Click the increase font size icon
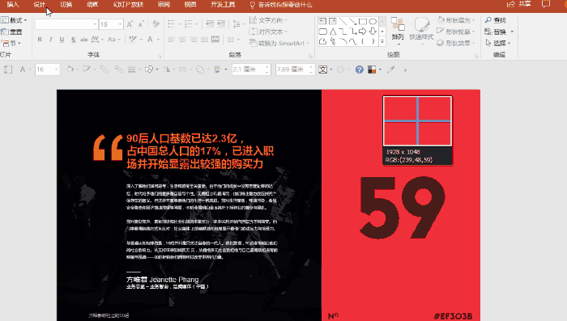 [130, 24]
